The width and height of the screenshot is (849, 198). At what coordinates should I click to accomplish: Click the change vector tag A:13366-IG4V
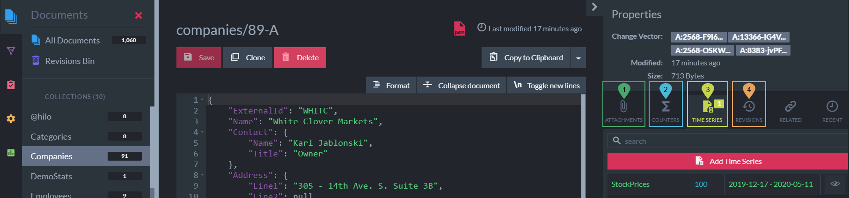click(759, 37)
